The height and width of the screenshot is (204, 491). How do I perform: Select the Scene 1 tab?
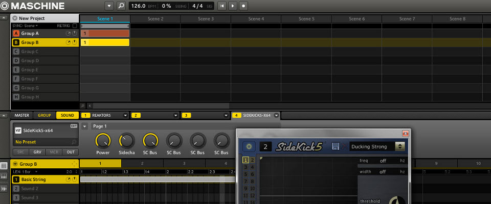point(105,19)
